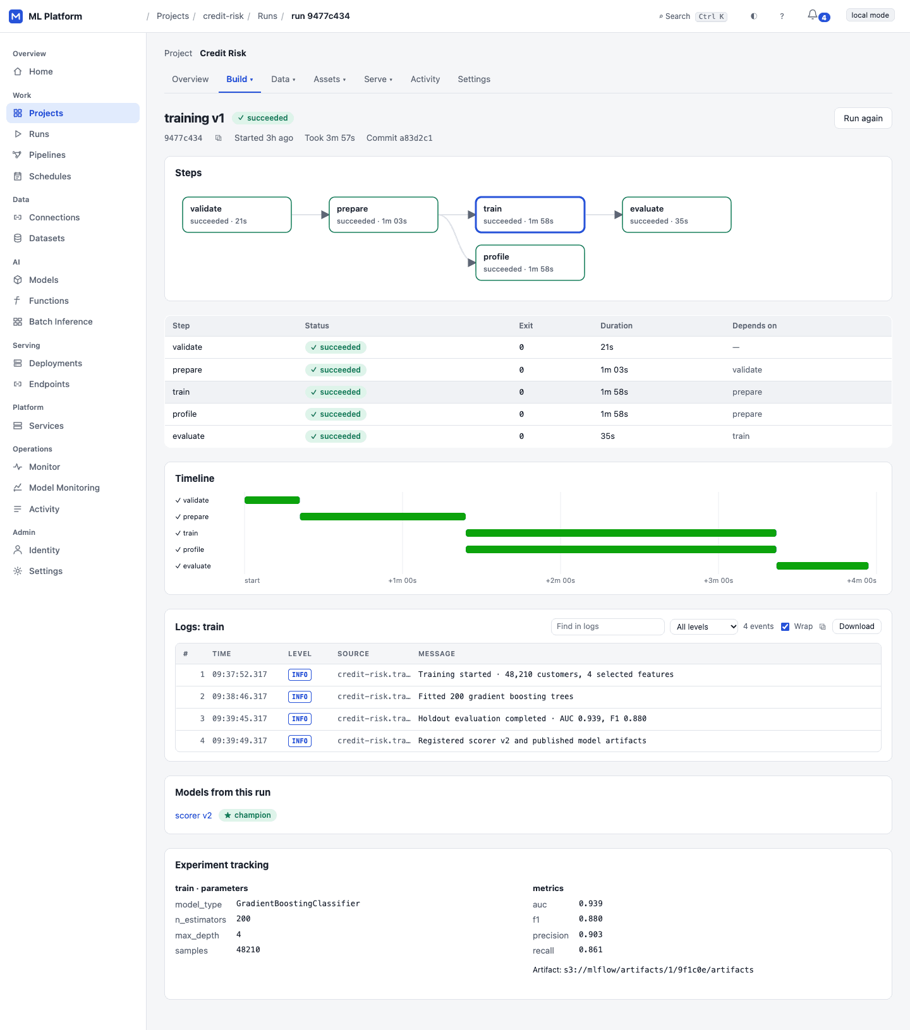Screen dimensions: 910x1030
Task: Click the prepare timeline bar
Action: (x=383, y=517)
